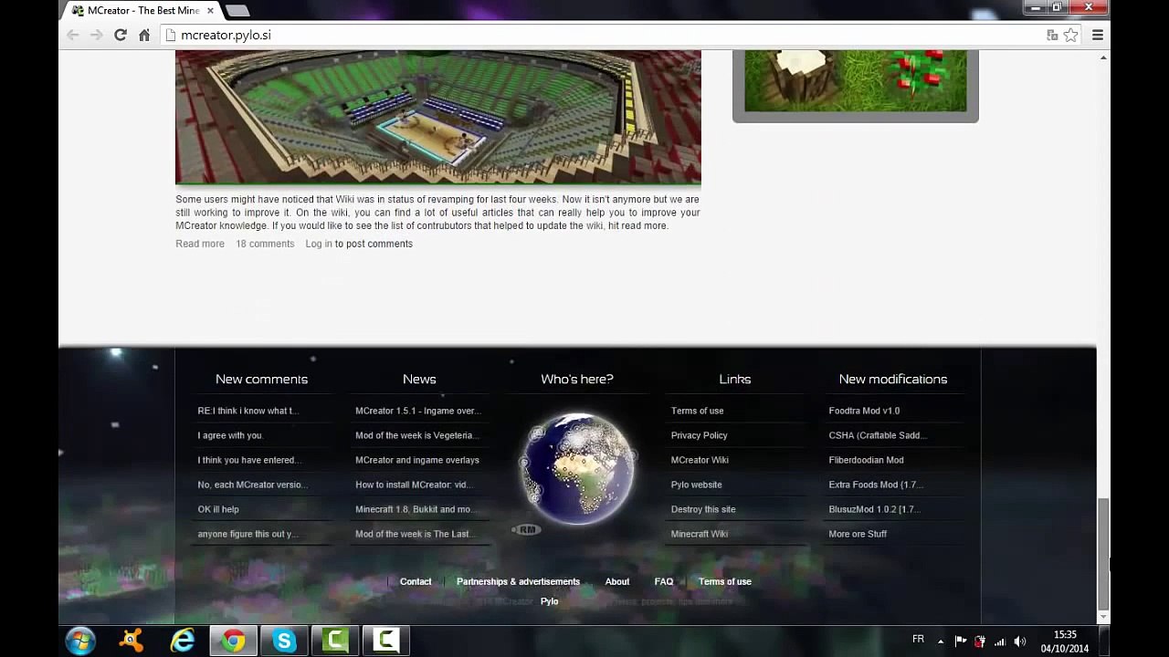This screenshot has width=1169, height=657.
Task: Switch to Chrome taskbar icon
Action: point(234,641)
